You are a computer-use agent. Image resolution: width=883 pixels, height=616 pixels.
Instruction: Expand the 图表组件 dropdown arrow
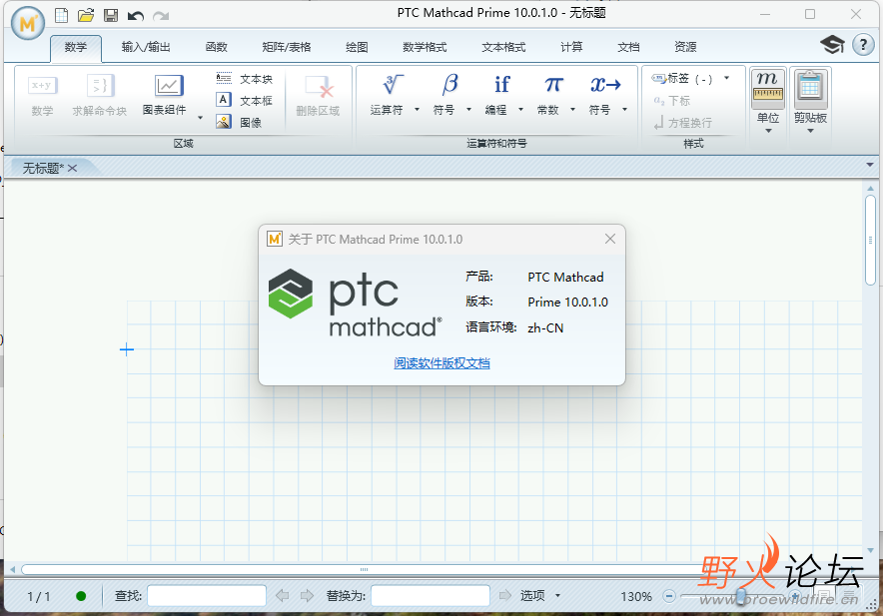coord(200,118)
